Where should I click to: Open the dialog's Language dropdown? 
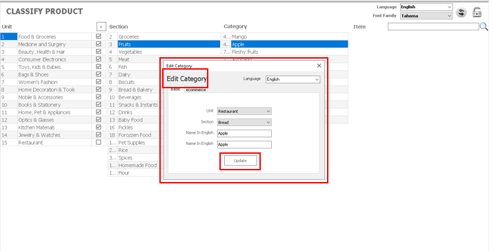293,79
